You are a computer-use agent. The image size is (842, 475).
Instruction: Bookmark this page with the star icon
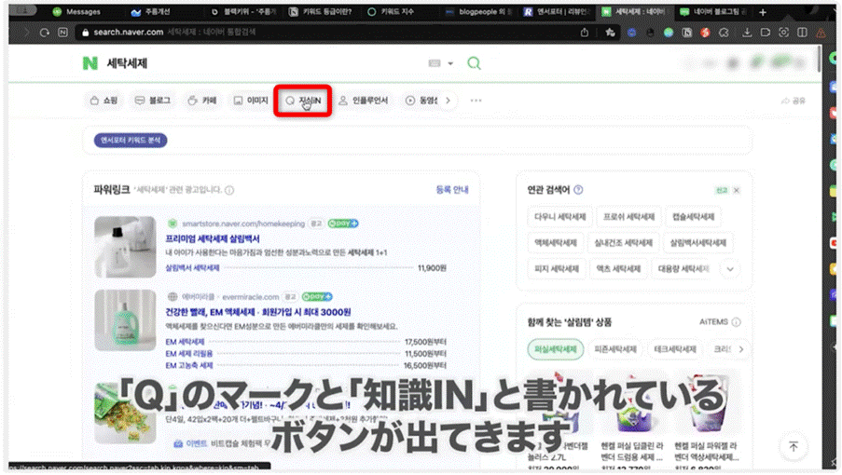tap(610, 32)
